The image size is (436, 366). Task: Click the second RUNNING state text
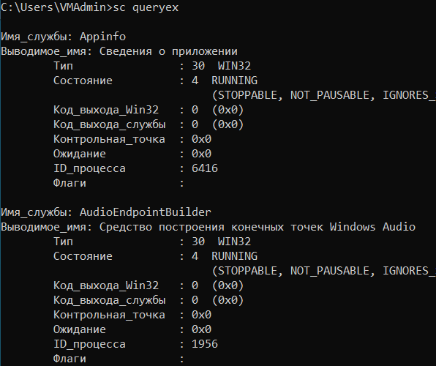[234, 256]
